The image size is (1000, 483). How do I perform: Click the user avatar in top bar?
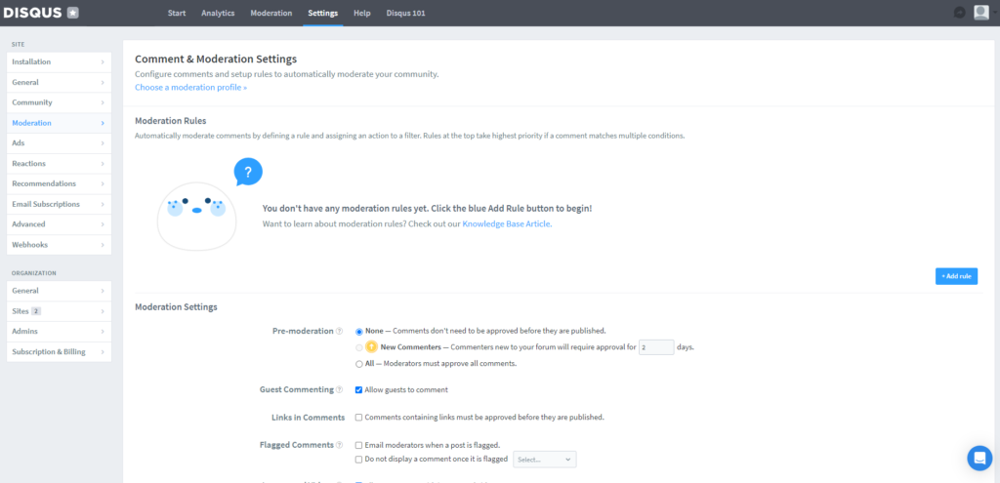[x=980, y=13]
